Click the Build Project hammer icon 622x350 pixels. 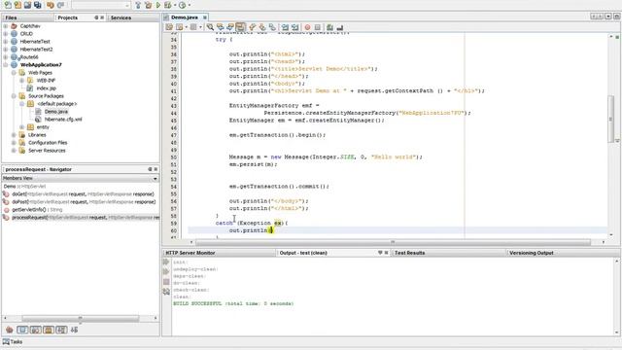tap(138, 5)
